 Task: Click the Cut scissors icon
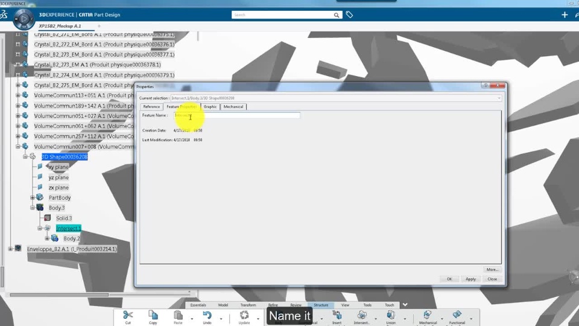click(128, 315)
